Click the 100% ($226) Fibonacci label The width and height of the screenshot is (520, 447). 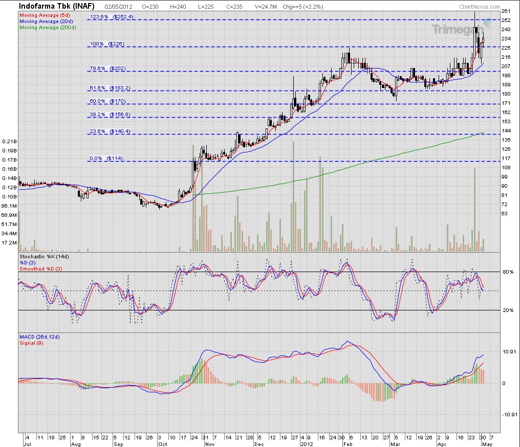[107, 44]
